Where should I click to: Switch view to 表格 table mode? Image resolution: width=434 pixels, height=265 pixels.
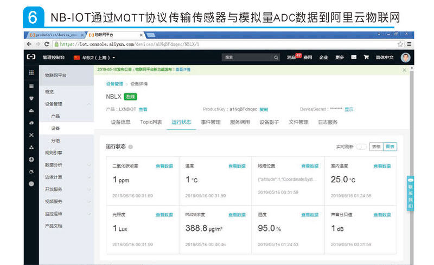tap(376, 147)
